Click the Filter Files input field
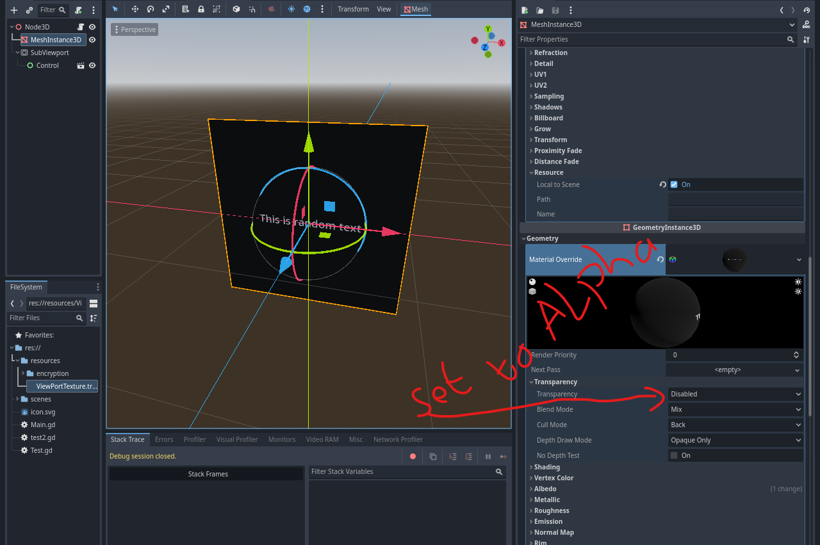 pos(46,318)
